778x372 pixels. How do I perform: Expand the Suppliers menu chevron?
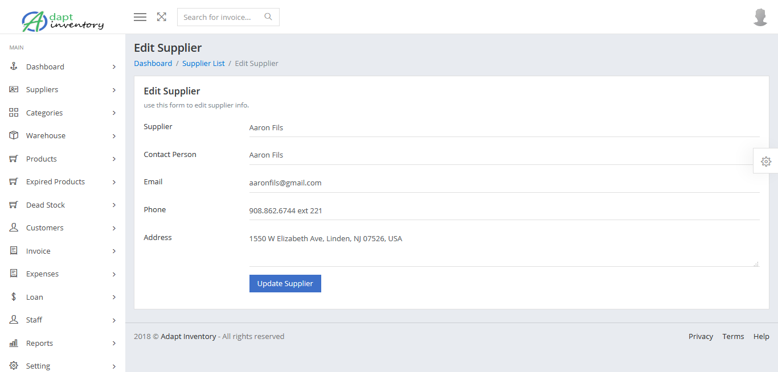point(114,90)
